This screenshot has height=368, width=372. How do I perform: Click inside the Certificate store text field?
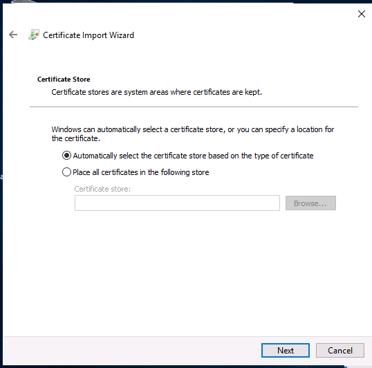click(x=177, y=203)
